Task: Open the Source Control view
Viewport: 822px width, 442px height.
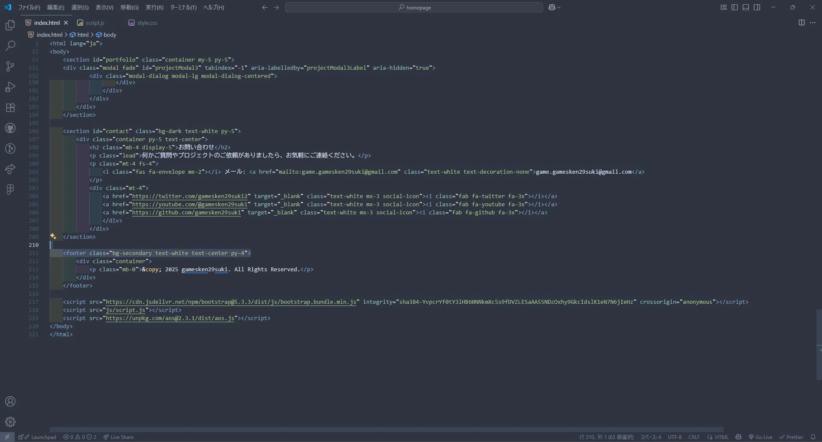Action: pos(10,66)
